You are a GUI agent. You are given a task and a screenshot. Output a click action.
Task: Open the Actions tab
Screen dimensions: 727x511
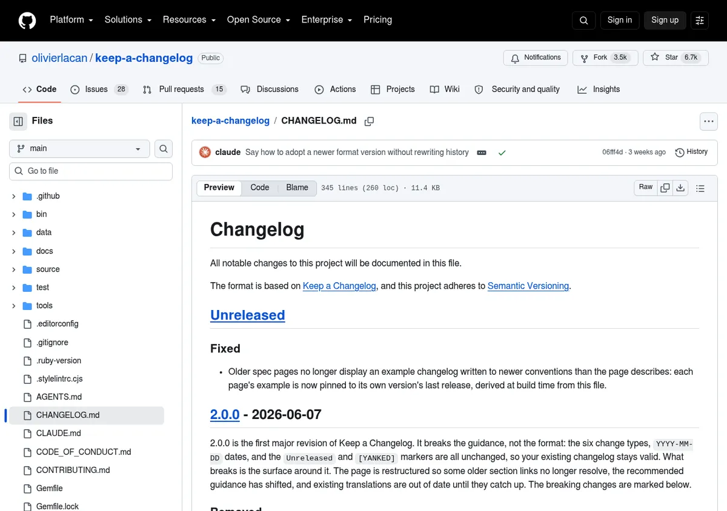pos(335,90)
